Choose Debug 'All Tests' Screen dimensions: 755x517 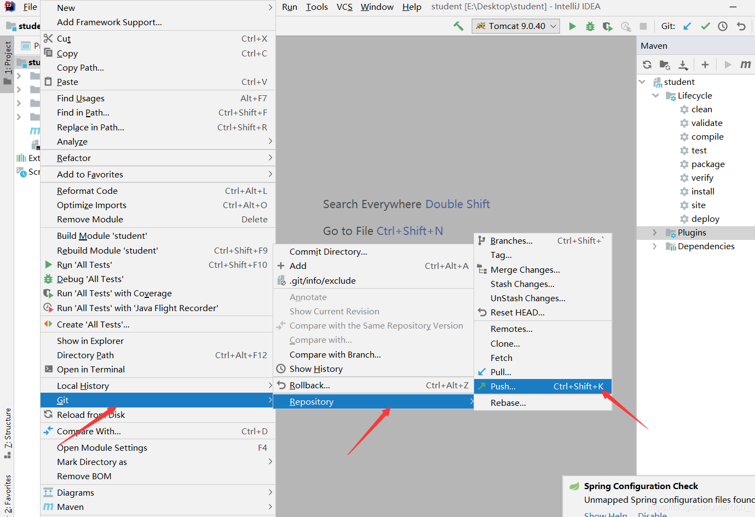[158, 279]
